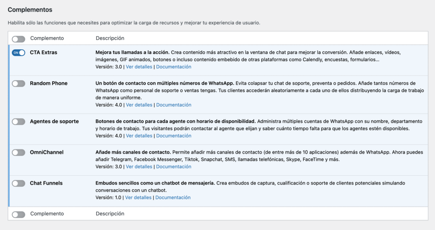
Task: Click the top Complemento column header
Action: click(47, 38)
